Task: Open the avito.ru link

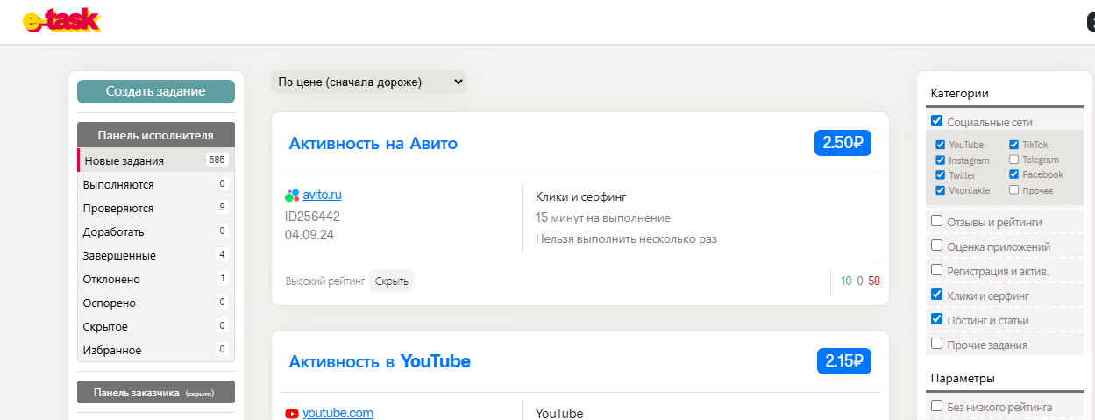Action: click(x=322, y=196)
